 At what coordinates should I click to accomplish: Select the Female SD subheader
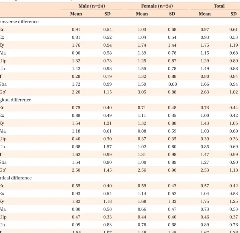coord(172,14)
